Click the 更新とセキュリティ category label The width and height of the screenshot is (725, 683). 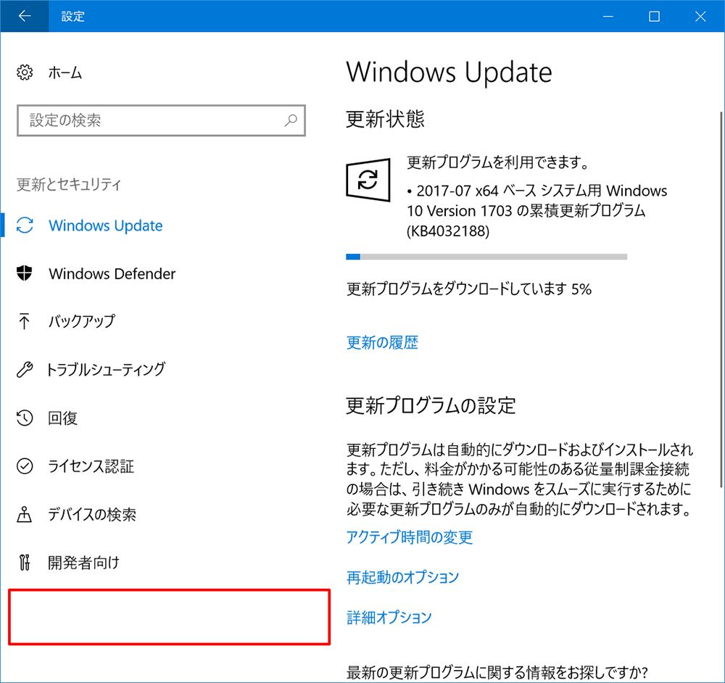pyautogui.click(x=69, y=184)
